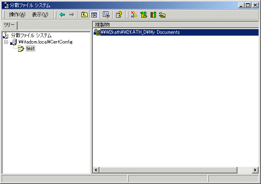
Task: Select the test link in tree
Action: tap(31, 48)
